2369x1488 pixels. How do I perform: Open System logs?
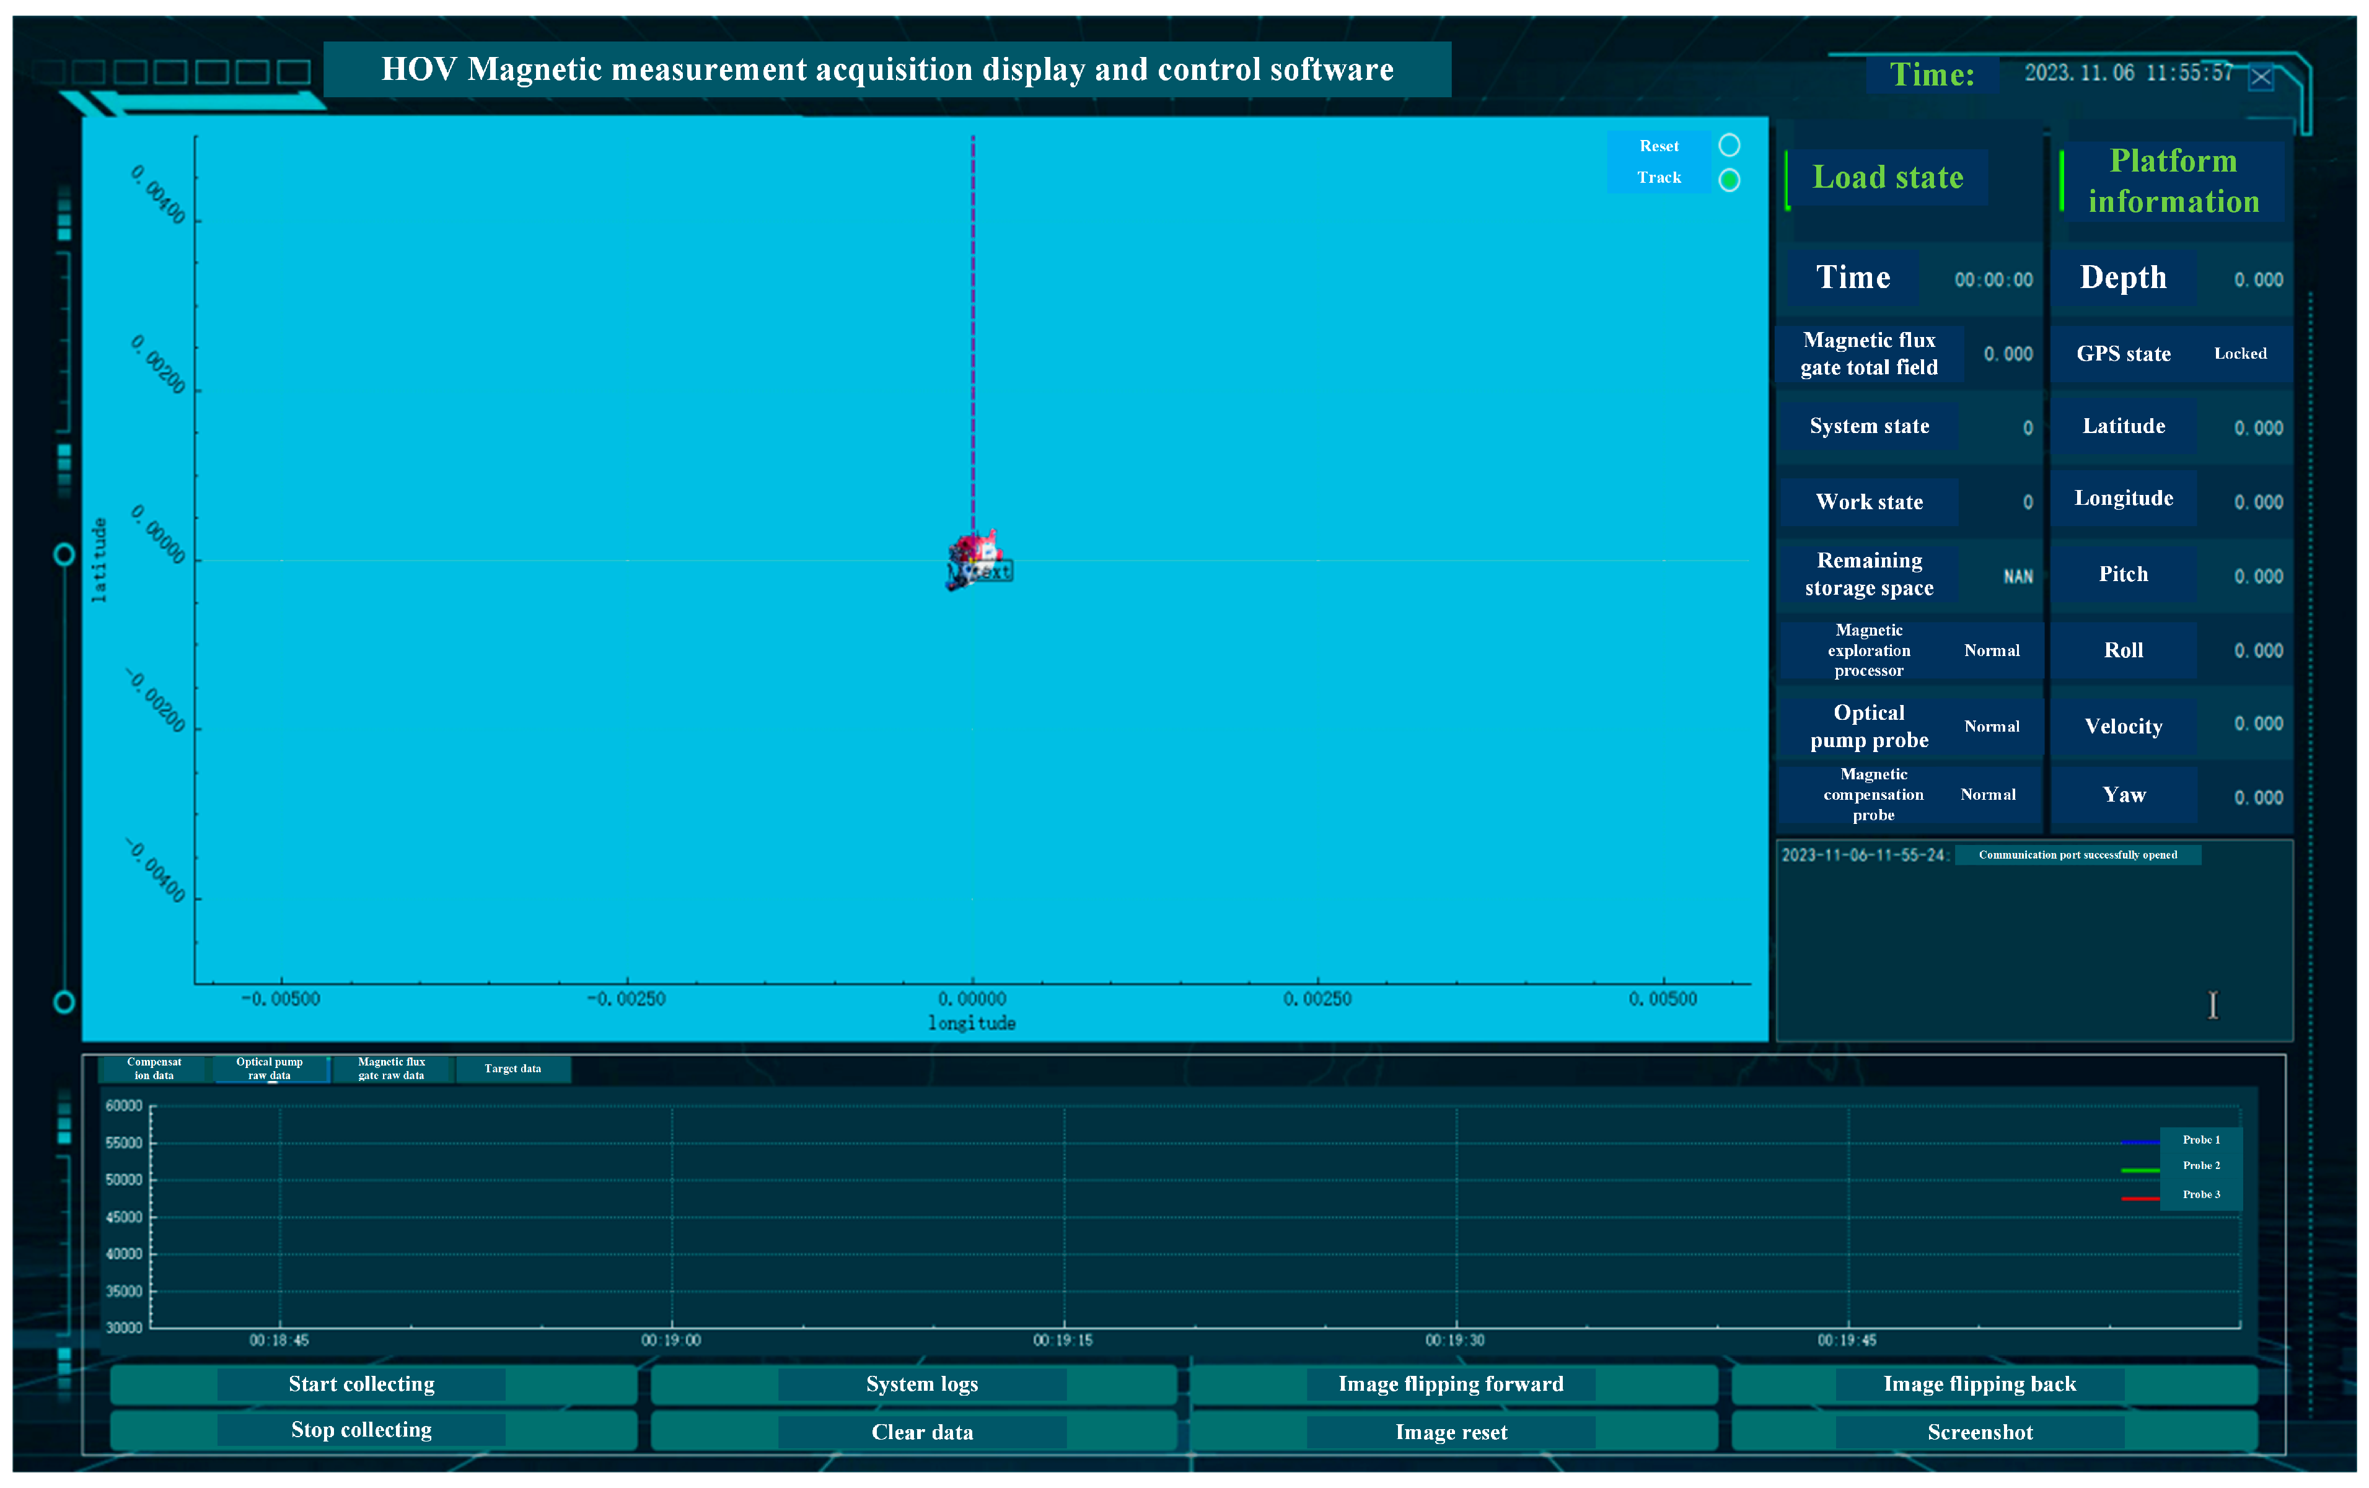tap(921, 1384)
